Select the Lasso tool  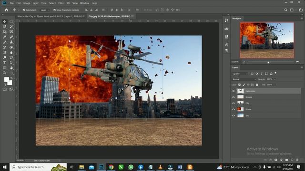point(5,27)
